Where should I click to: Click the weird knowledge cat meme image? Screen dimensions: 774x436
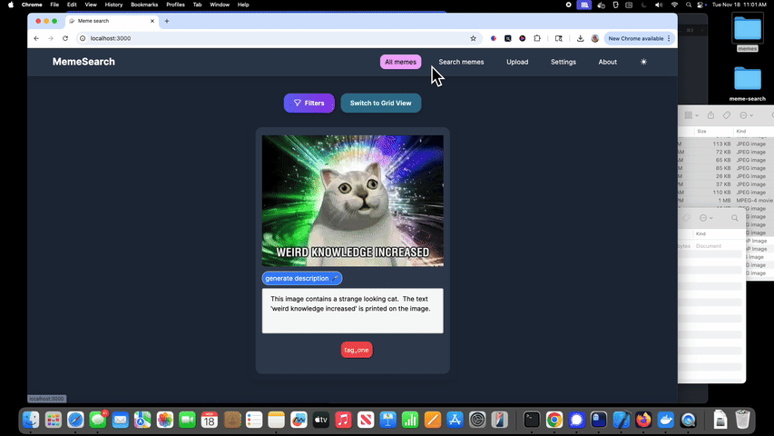[x=352, y=201]
